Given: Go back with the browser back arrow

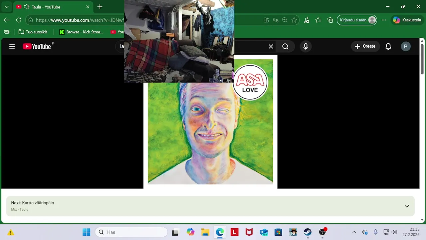Looking at the screenshot, I should pos(7,20).
